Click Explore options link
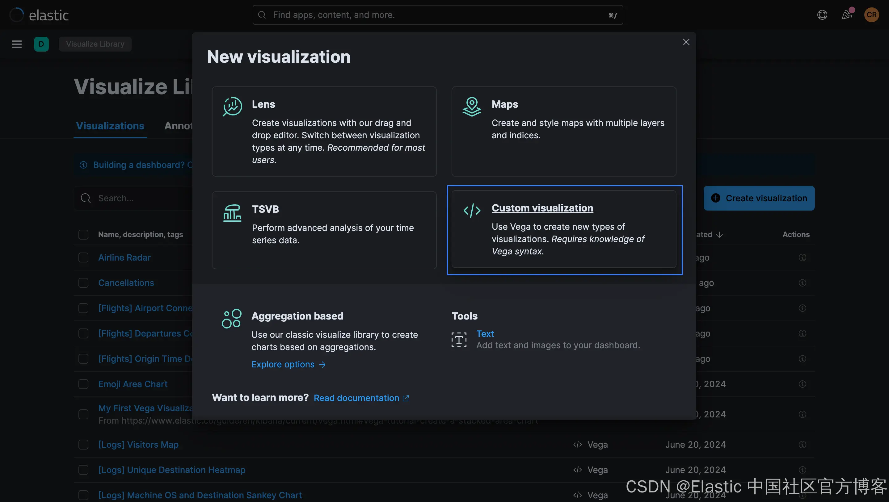Image resolution: width=889 pixels, height=502 pixels. point(289,364)
